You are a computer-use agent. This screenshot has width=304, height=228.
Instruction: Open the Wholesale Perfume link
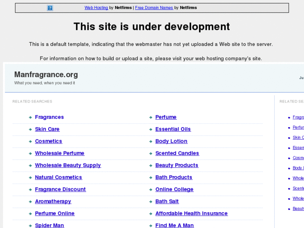[59, 153]
